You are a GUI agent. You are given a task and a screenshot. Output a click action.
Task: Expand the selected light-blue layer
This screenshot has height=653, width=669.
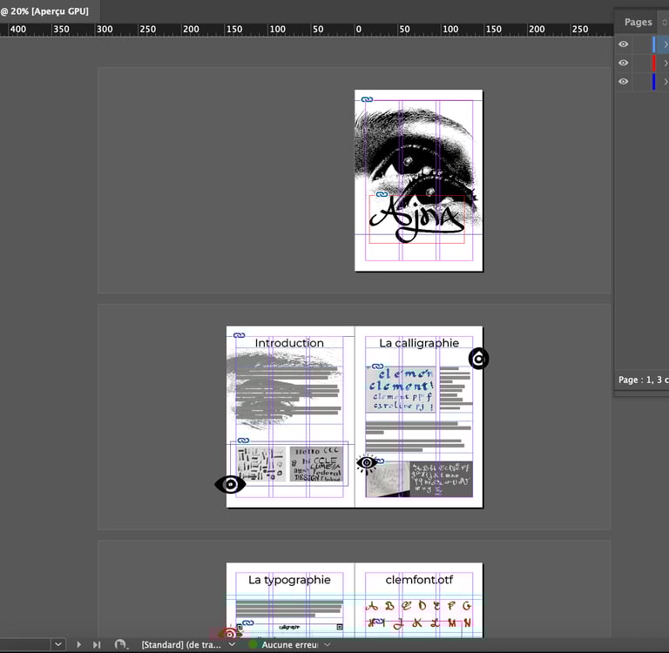(665, 44)
